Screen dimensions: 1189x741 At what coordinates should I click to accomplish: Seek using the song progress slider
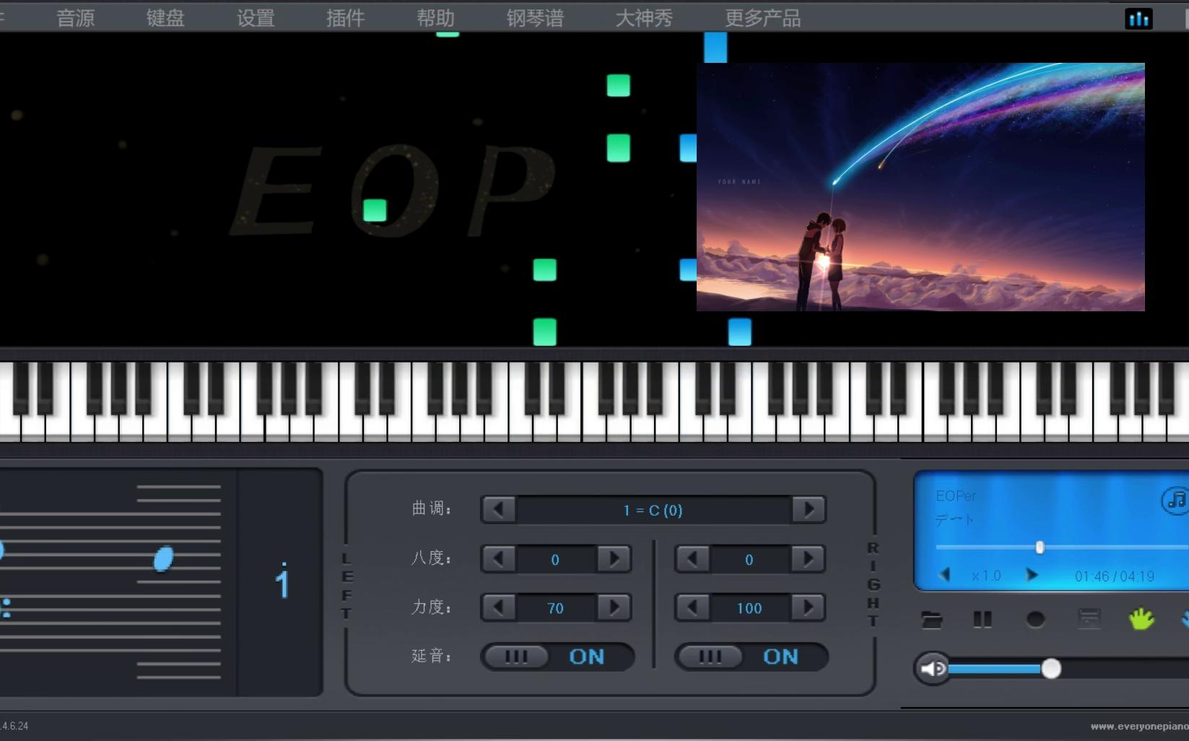[1062, 547]
